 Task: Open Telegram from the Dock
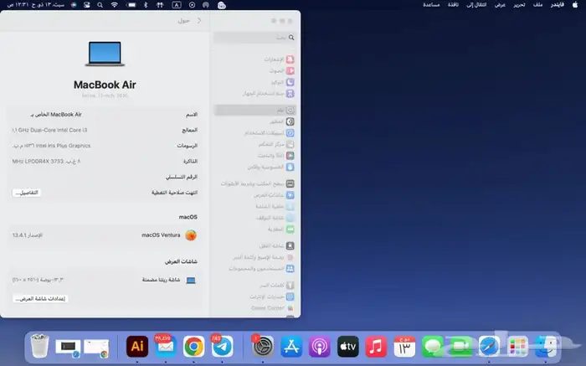(222, 346)
